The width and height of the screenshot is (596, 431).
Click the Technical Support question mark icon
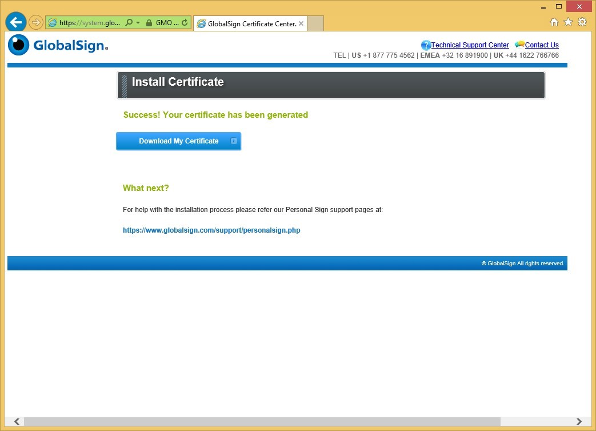click(426, 45)
